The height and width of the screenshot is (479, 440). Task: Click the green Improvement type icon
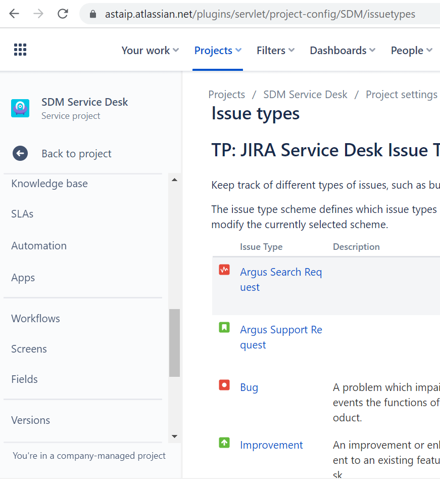[x=224, y=443]
